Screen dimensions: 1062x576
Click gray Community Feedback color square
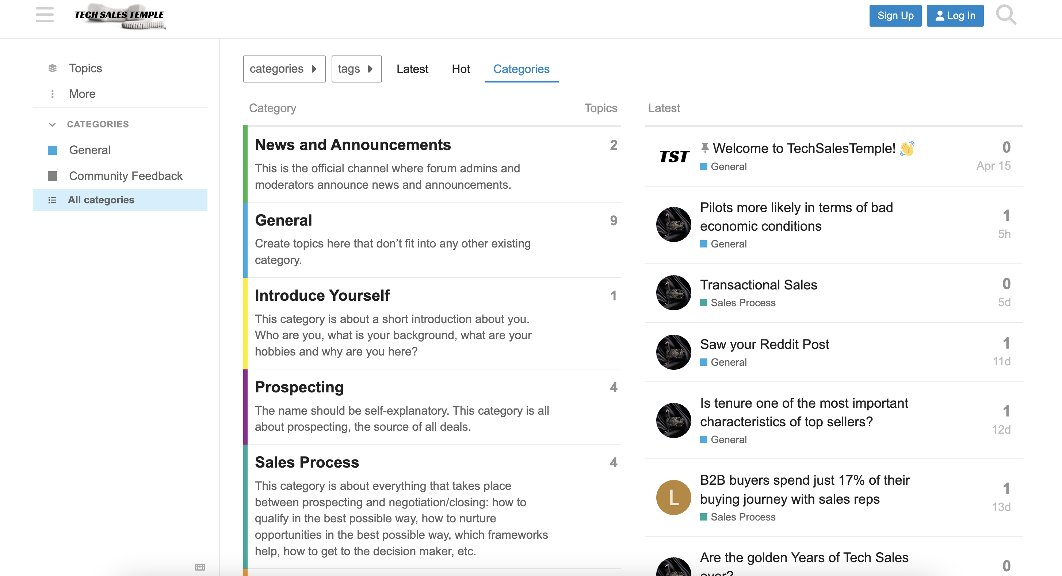(52, 176)
